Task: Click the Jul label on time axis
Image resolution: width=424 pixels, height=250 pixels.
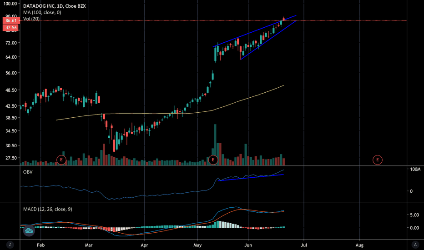Action: click(x=303, y=245)
